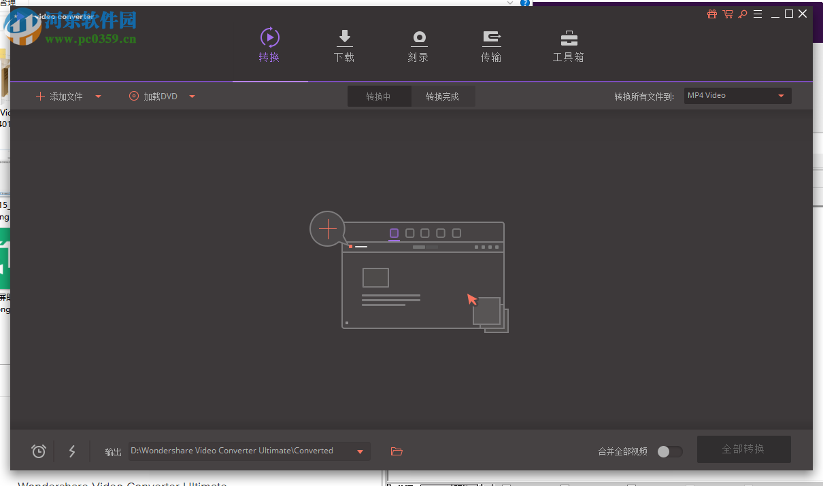Image resolution: width=823 pixels, height=486 pixels.
Task: Click the lightning high-speed conversion icon
Action: pyautogui.click(x=72, y=451)
